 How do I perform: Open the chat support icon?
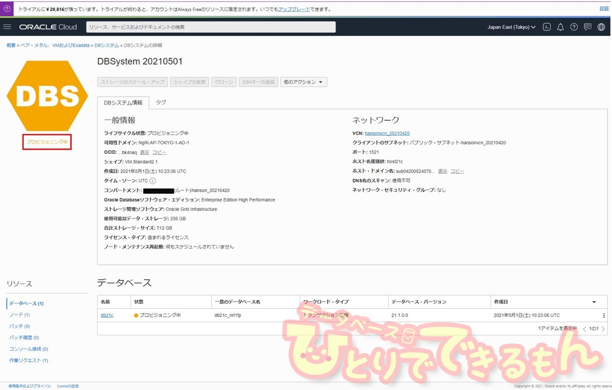[x=588, y=27]
